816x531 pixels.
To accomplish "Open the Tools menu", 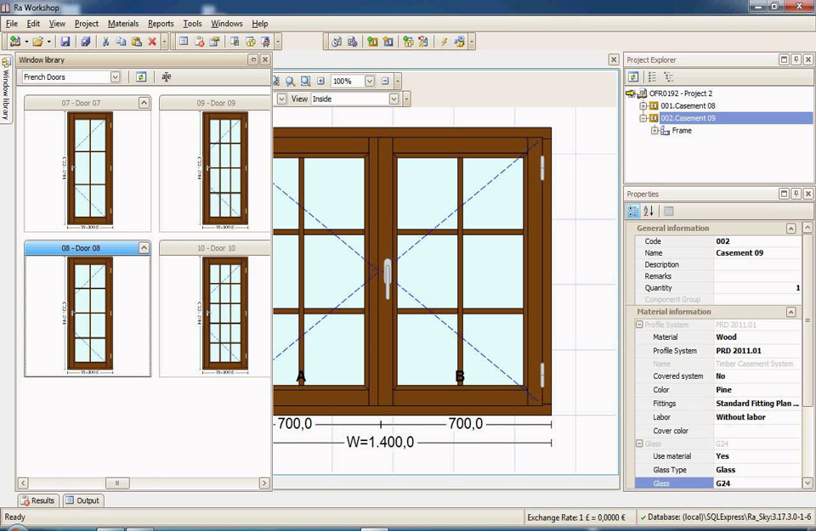I will coord(192,24).
